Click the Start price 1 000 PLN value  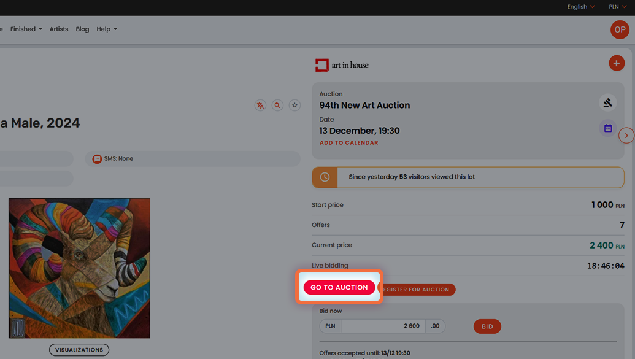tap(607, 204)
